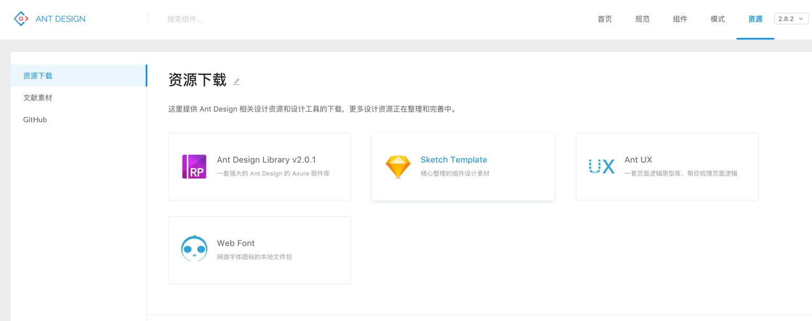Click the Web Font card title
Image resolution: width=812 pixels, height=321 pixels.
click(236, 243)
